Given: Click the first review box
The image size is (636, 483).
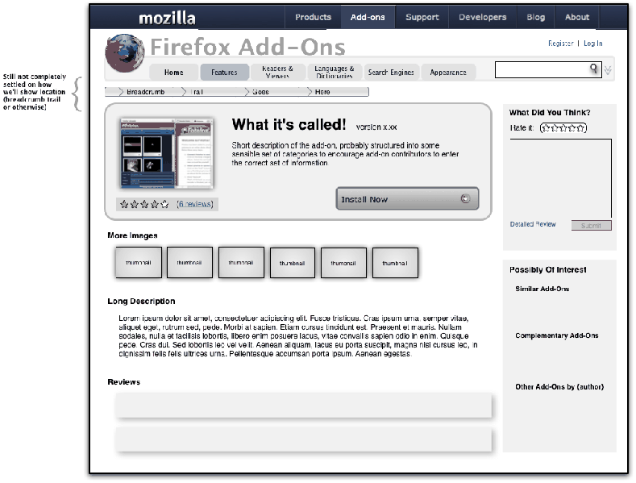Looking at the screenshot, I should [303, 405].
